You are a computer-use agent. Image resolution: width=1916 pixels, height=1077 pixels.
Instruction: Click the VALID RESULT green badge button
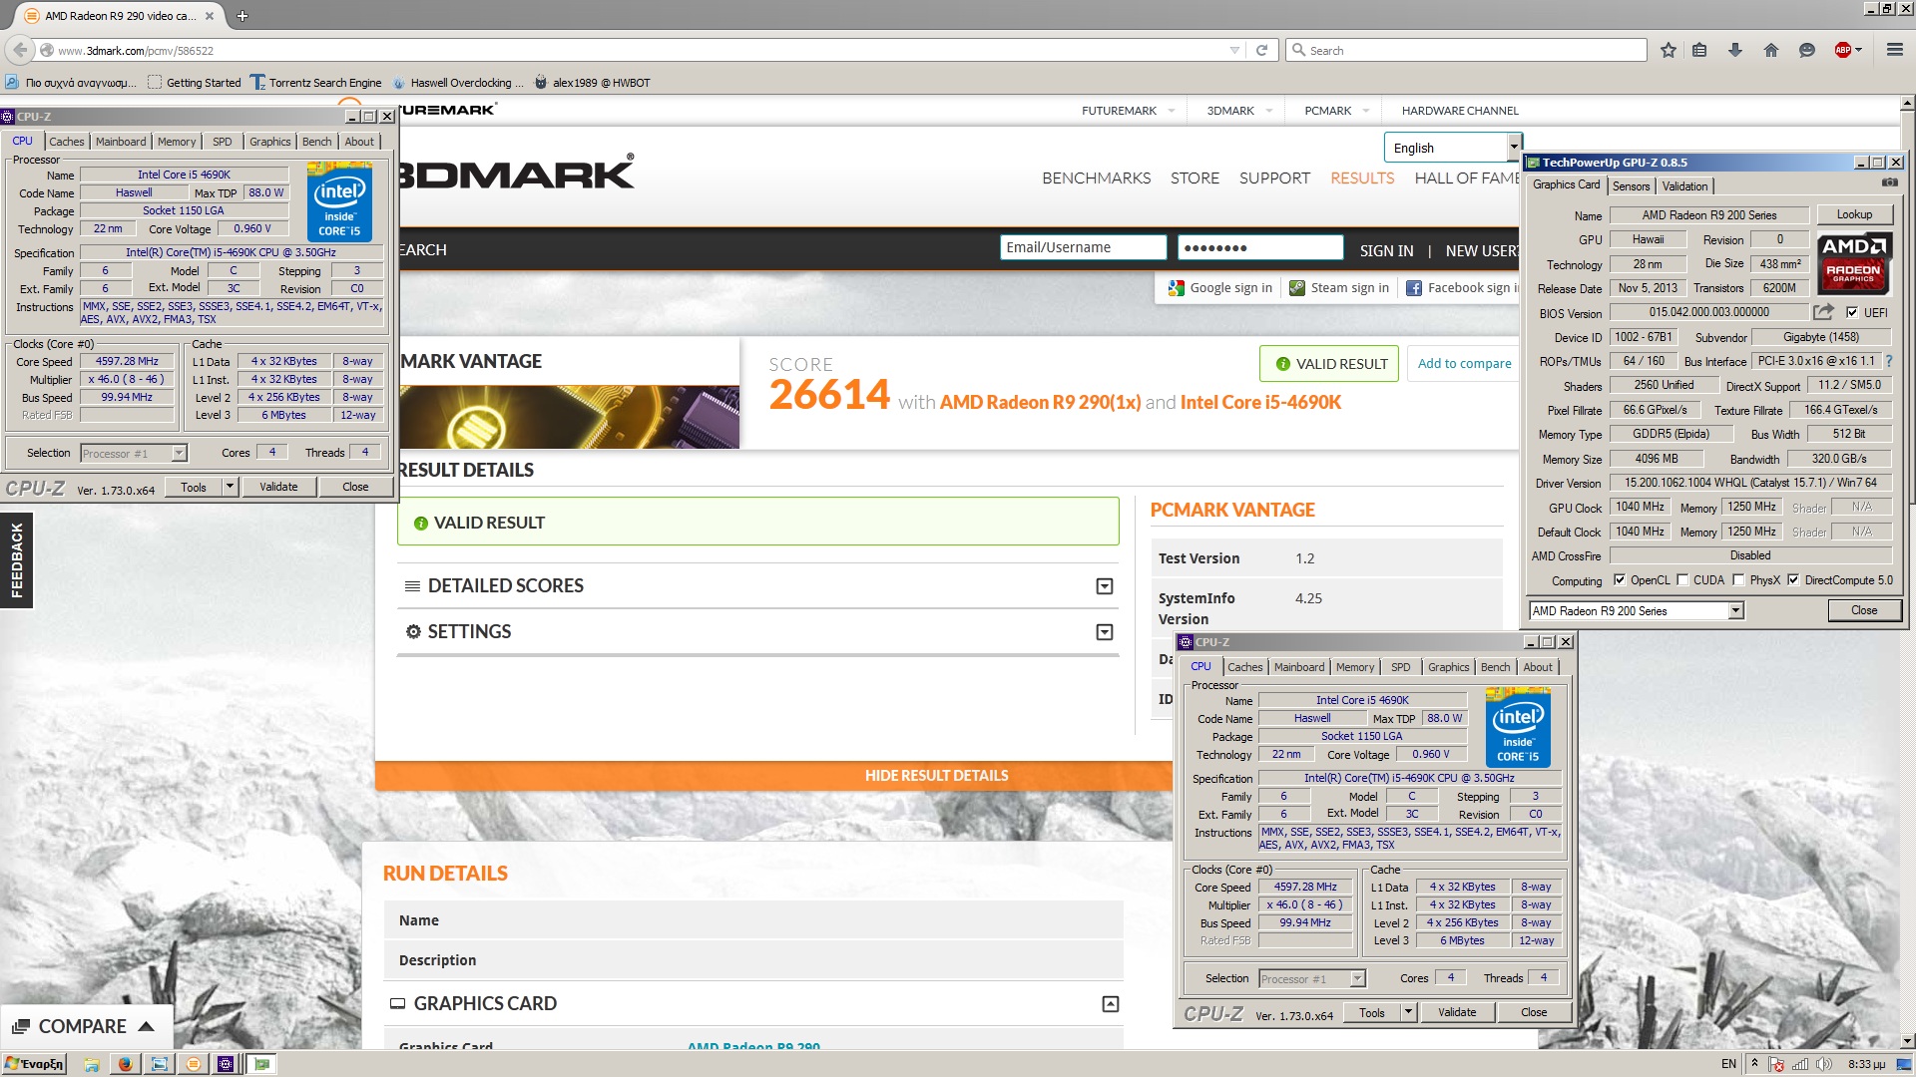1329,364
